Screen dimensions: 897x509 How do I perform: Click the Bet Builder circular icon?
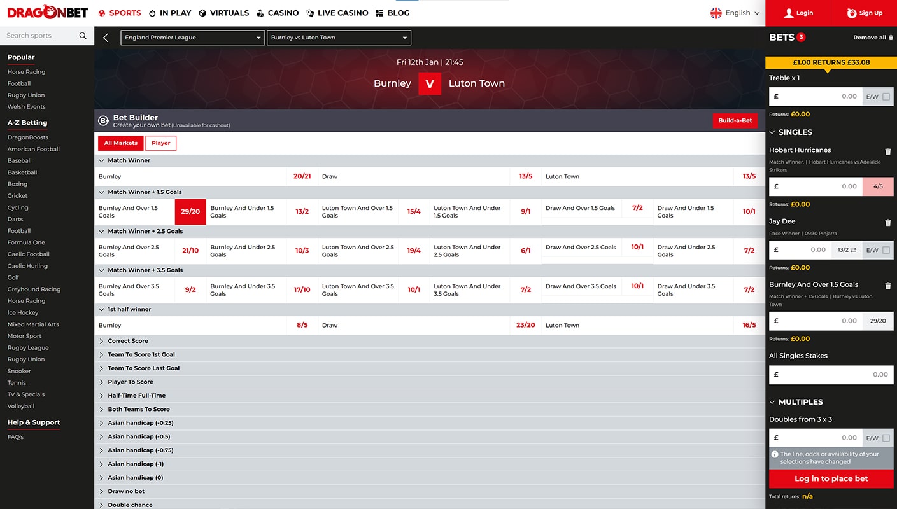(104, 120)
